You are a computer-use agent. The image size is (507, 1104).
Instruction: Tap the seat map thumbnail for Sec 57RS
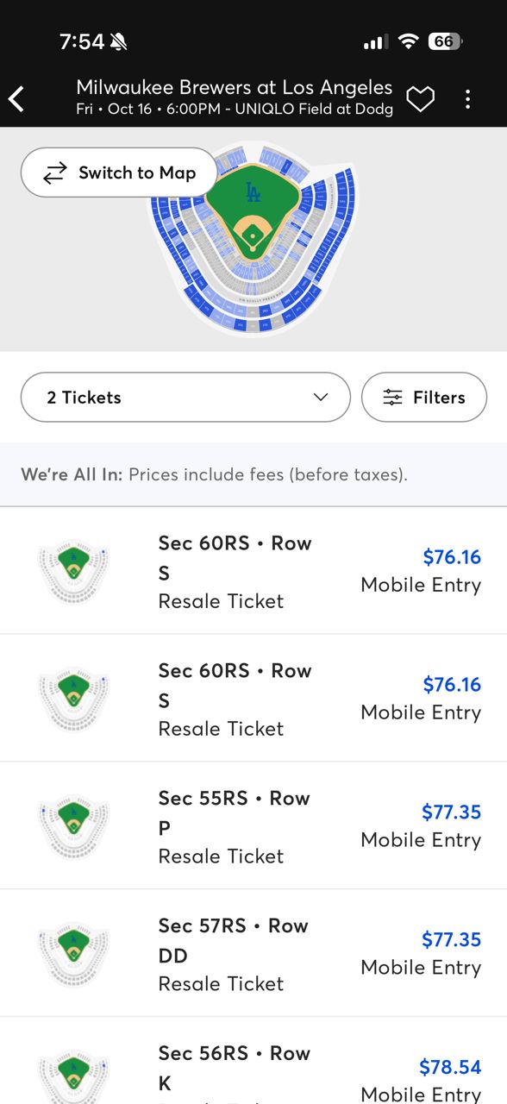tap(73, 954)
